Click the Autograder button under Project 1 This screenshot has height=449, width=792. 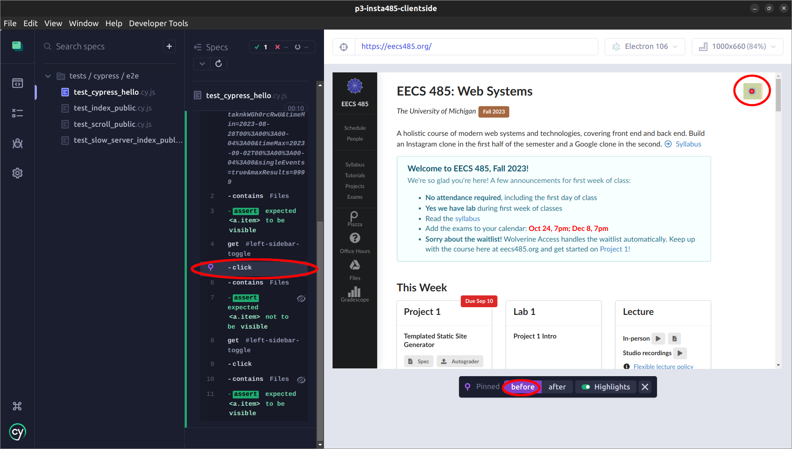click(460, 361)
